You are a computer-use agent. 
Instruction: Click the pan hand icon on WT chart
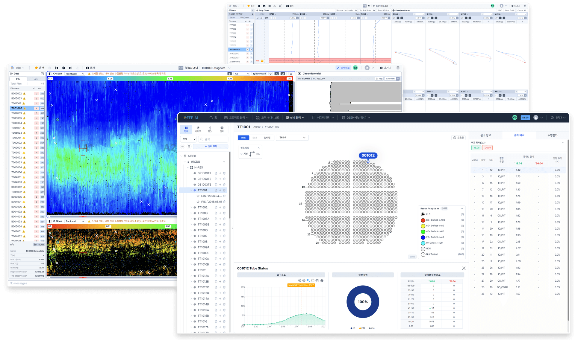(317, 280)
